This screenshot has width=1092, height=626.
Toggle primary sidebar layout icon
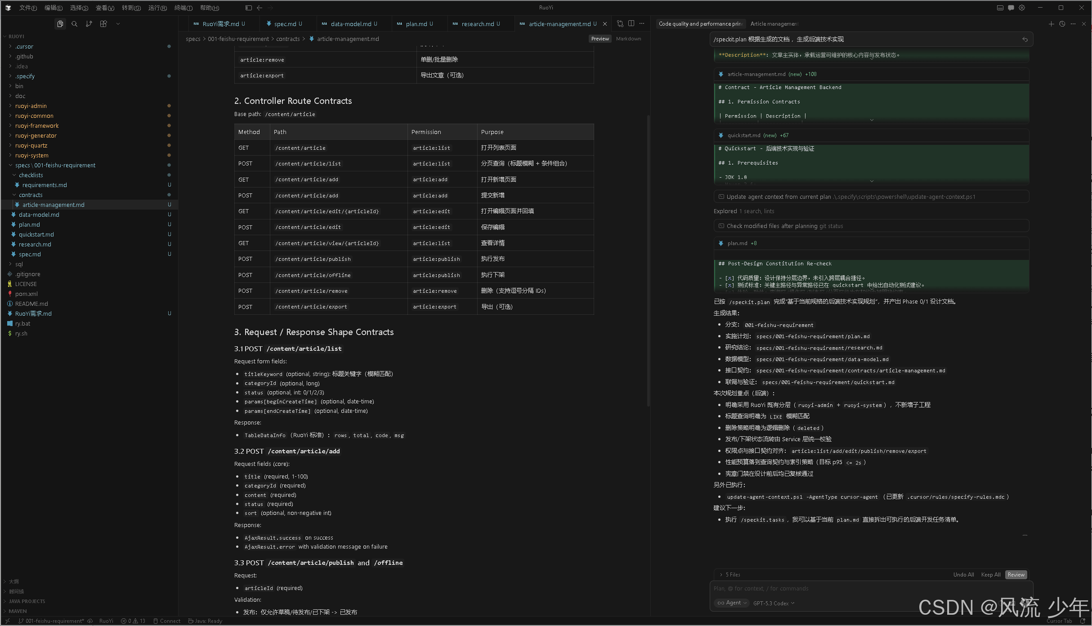tap(248, 8)
